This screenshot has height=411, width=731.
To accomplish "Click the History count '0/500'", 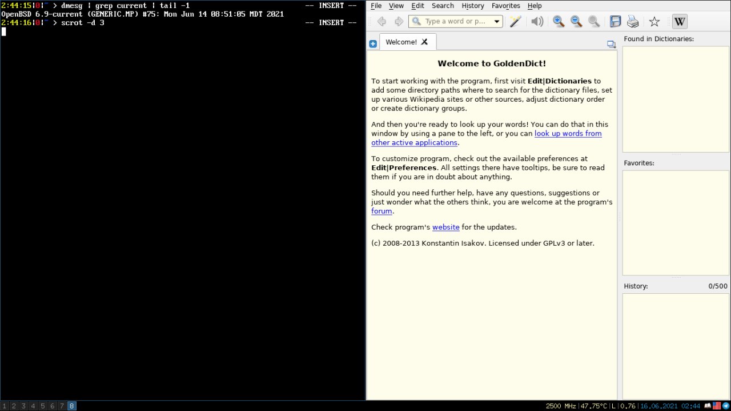I will tap(718, 286).
